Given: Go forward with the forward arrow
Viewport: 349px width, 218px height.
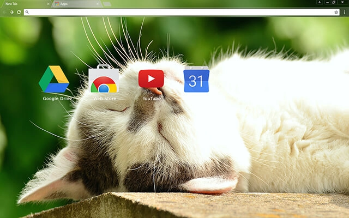Looking at the screenshot, I should point(12,12).
